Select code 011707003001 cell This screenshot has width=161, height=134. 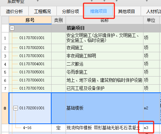point(30,56)
